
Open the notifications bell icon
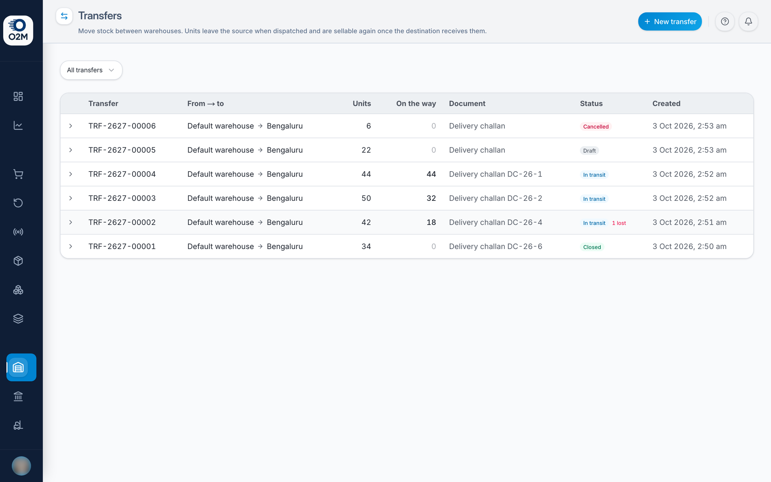click(x=749, y=21)
